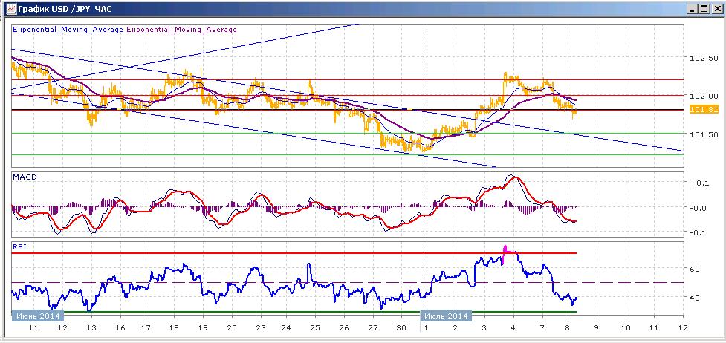The image size is (726, 343).
Task: Click date label 4 on time axis
Action: 513,327
